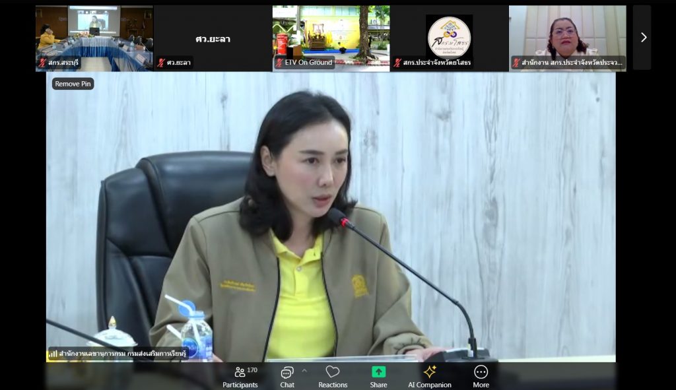Open the Chat panel
The width and height of the screenshot is (676, 390).
click(287, 376)
